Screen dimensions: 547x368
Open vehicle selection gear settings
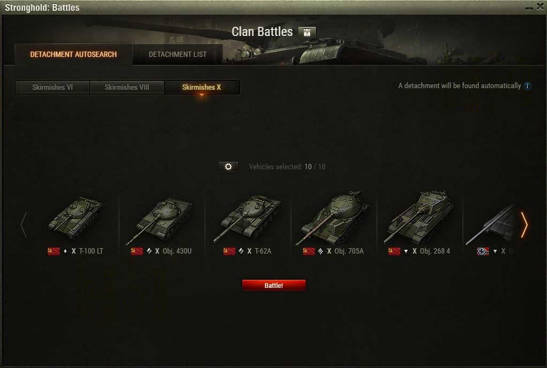point(228,167)
